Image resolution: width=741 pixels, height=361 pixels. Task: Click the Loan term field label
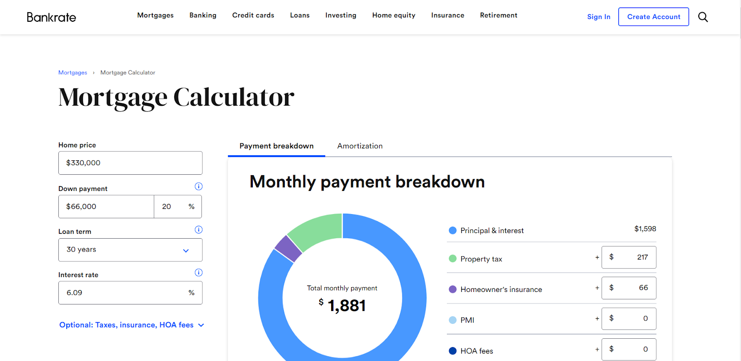coord(75,232)
